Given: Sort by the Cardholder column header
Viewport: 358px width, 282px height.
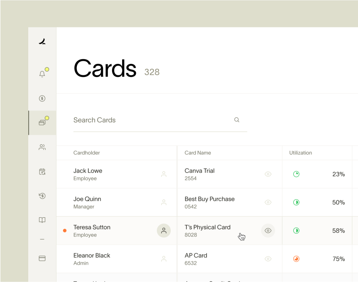Looking at the screenshot, I should coord(86,153).
